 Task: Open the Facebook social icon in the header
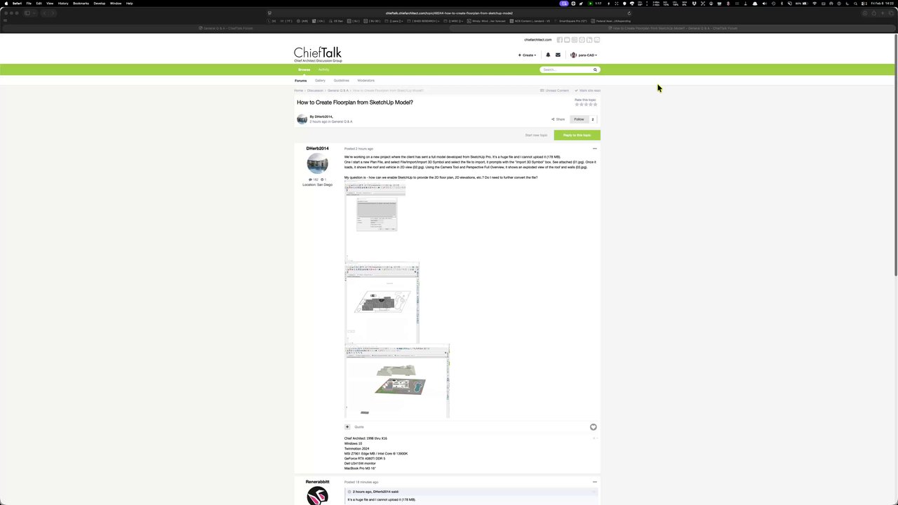pyautogui.click(x=559, y=40)
